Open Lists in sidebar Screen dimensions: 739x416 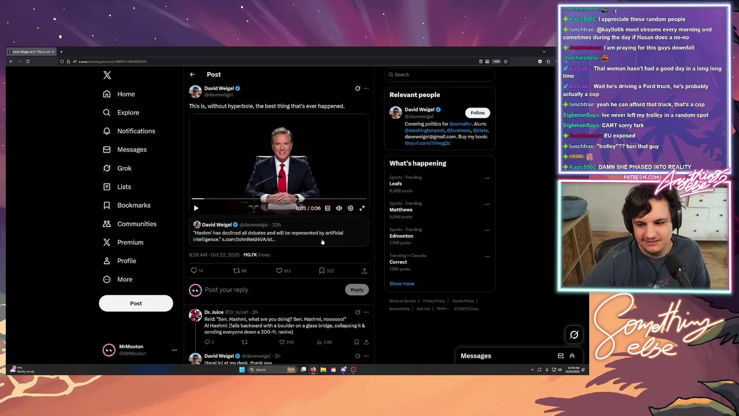click(117, 187)
